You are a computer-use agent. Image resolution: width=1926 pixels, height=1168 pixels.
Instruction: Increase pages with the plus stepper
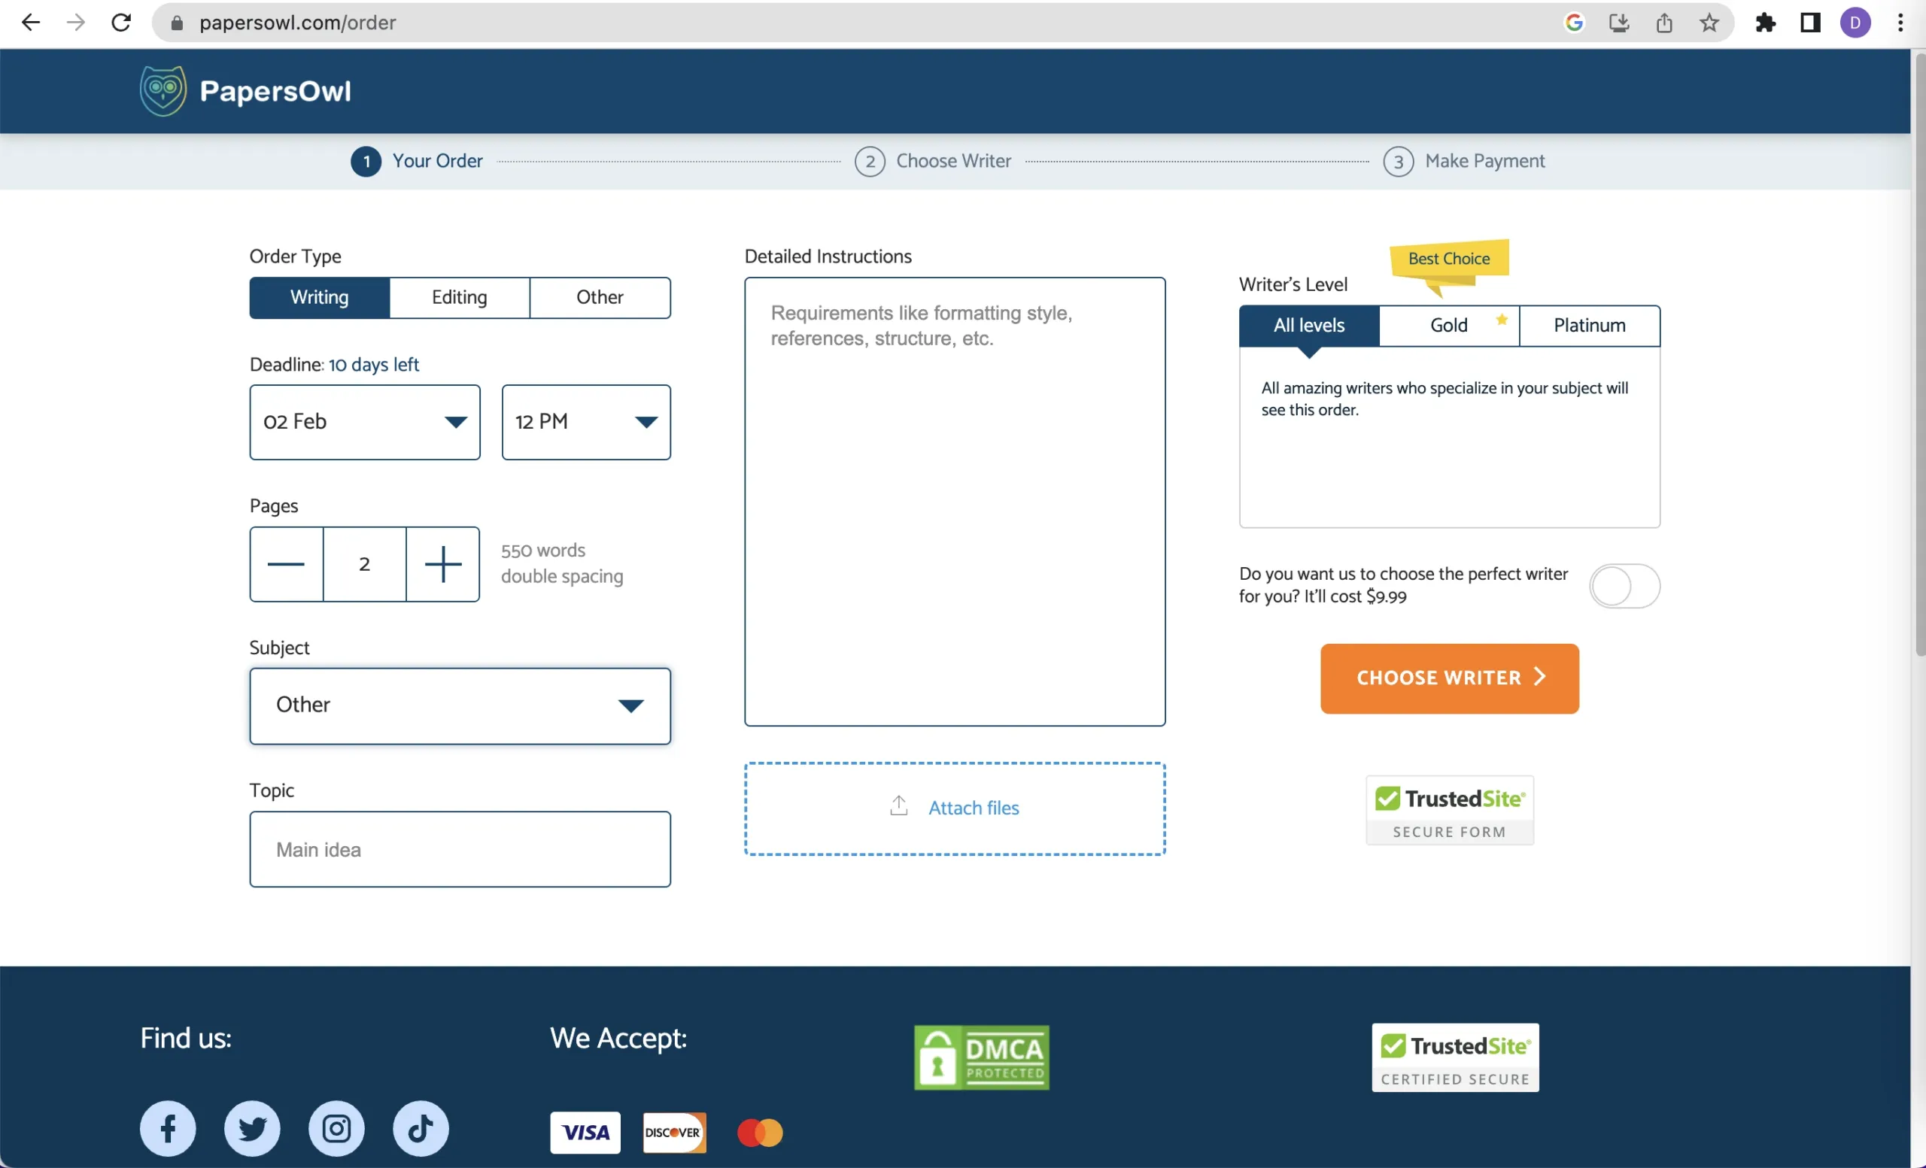(x=442, y=564)
